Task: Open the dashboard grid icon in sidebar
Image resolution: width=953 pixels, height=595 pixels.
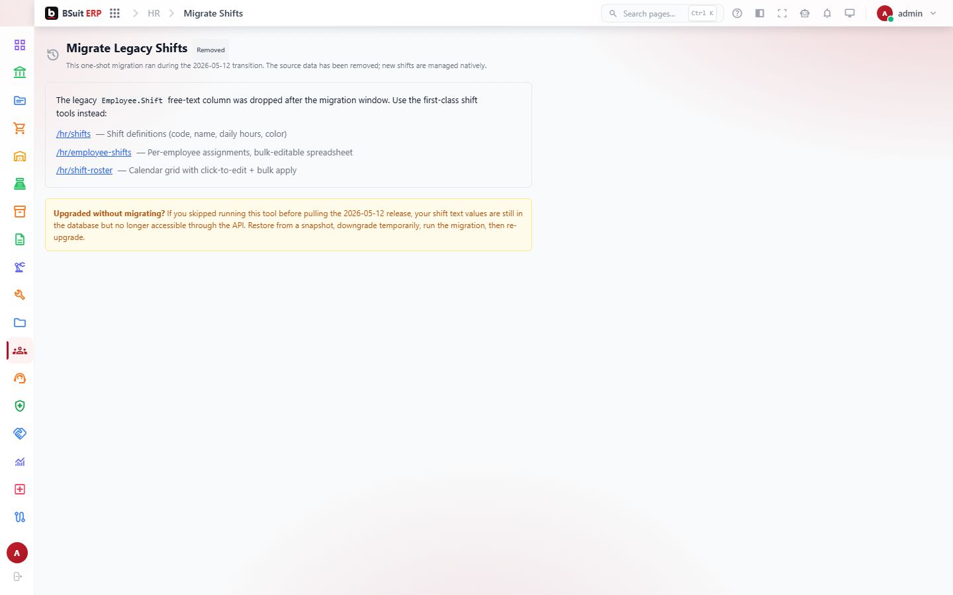Action: [x=20, y=45]
